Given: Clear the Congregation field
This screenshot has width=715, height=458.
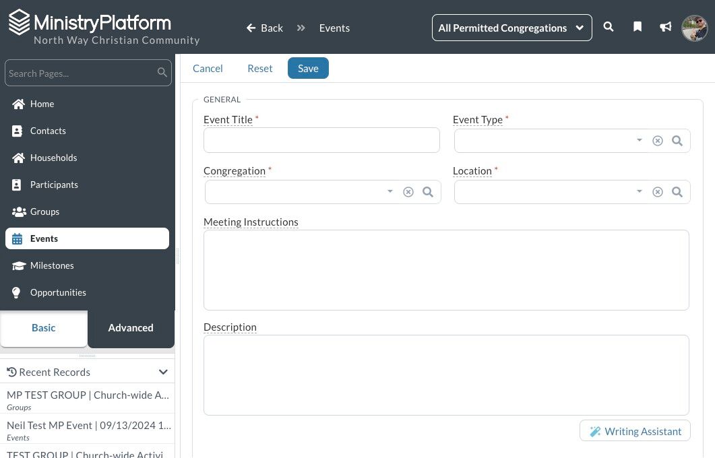Looking at the screenshot, I should pos(408,192).
